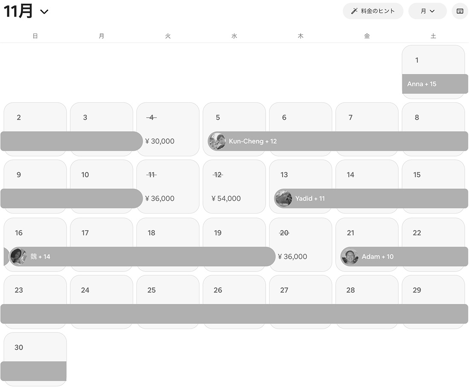469x390 pixels.
Task: Click the reservation bar on November 30
Action: [34, 371]
